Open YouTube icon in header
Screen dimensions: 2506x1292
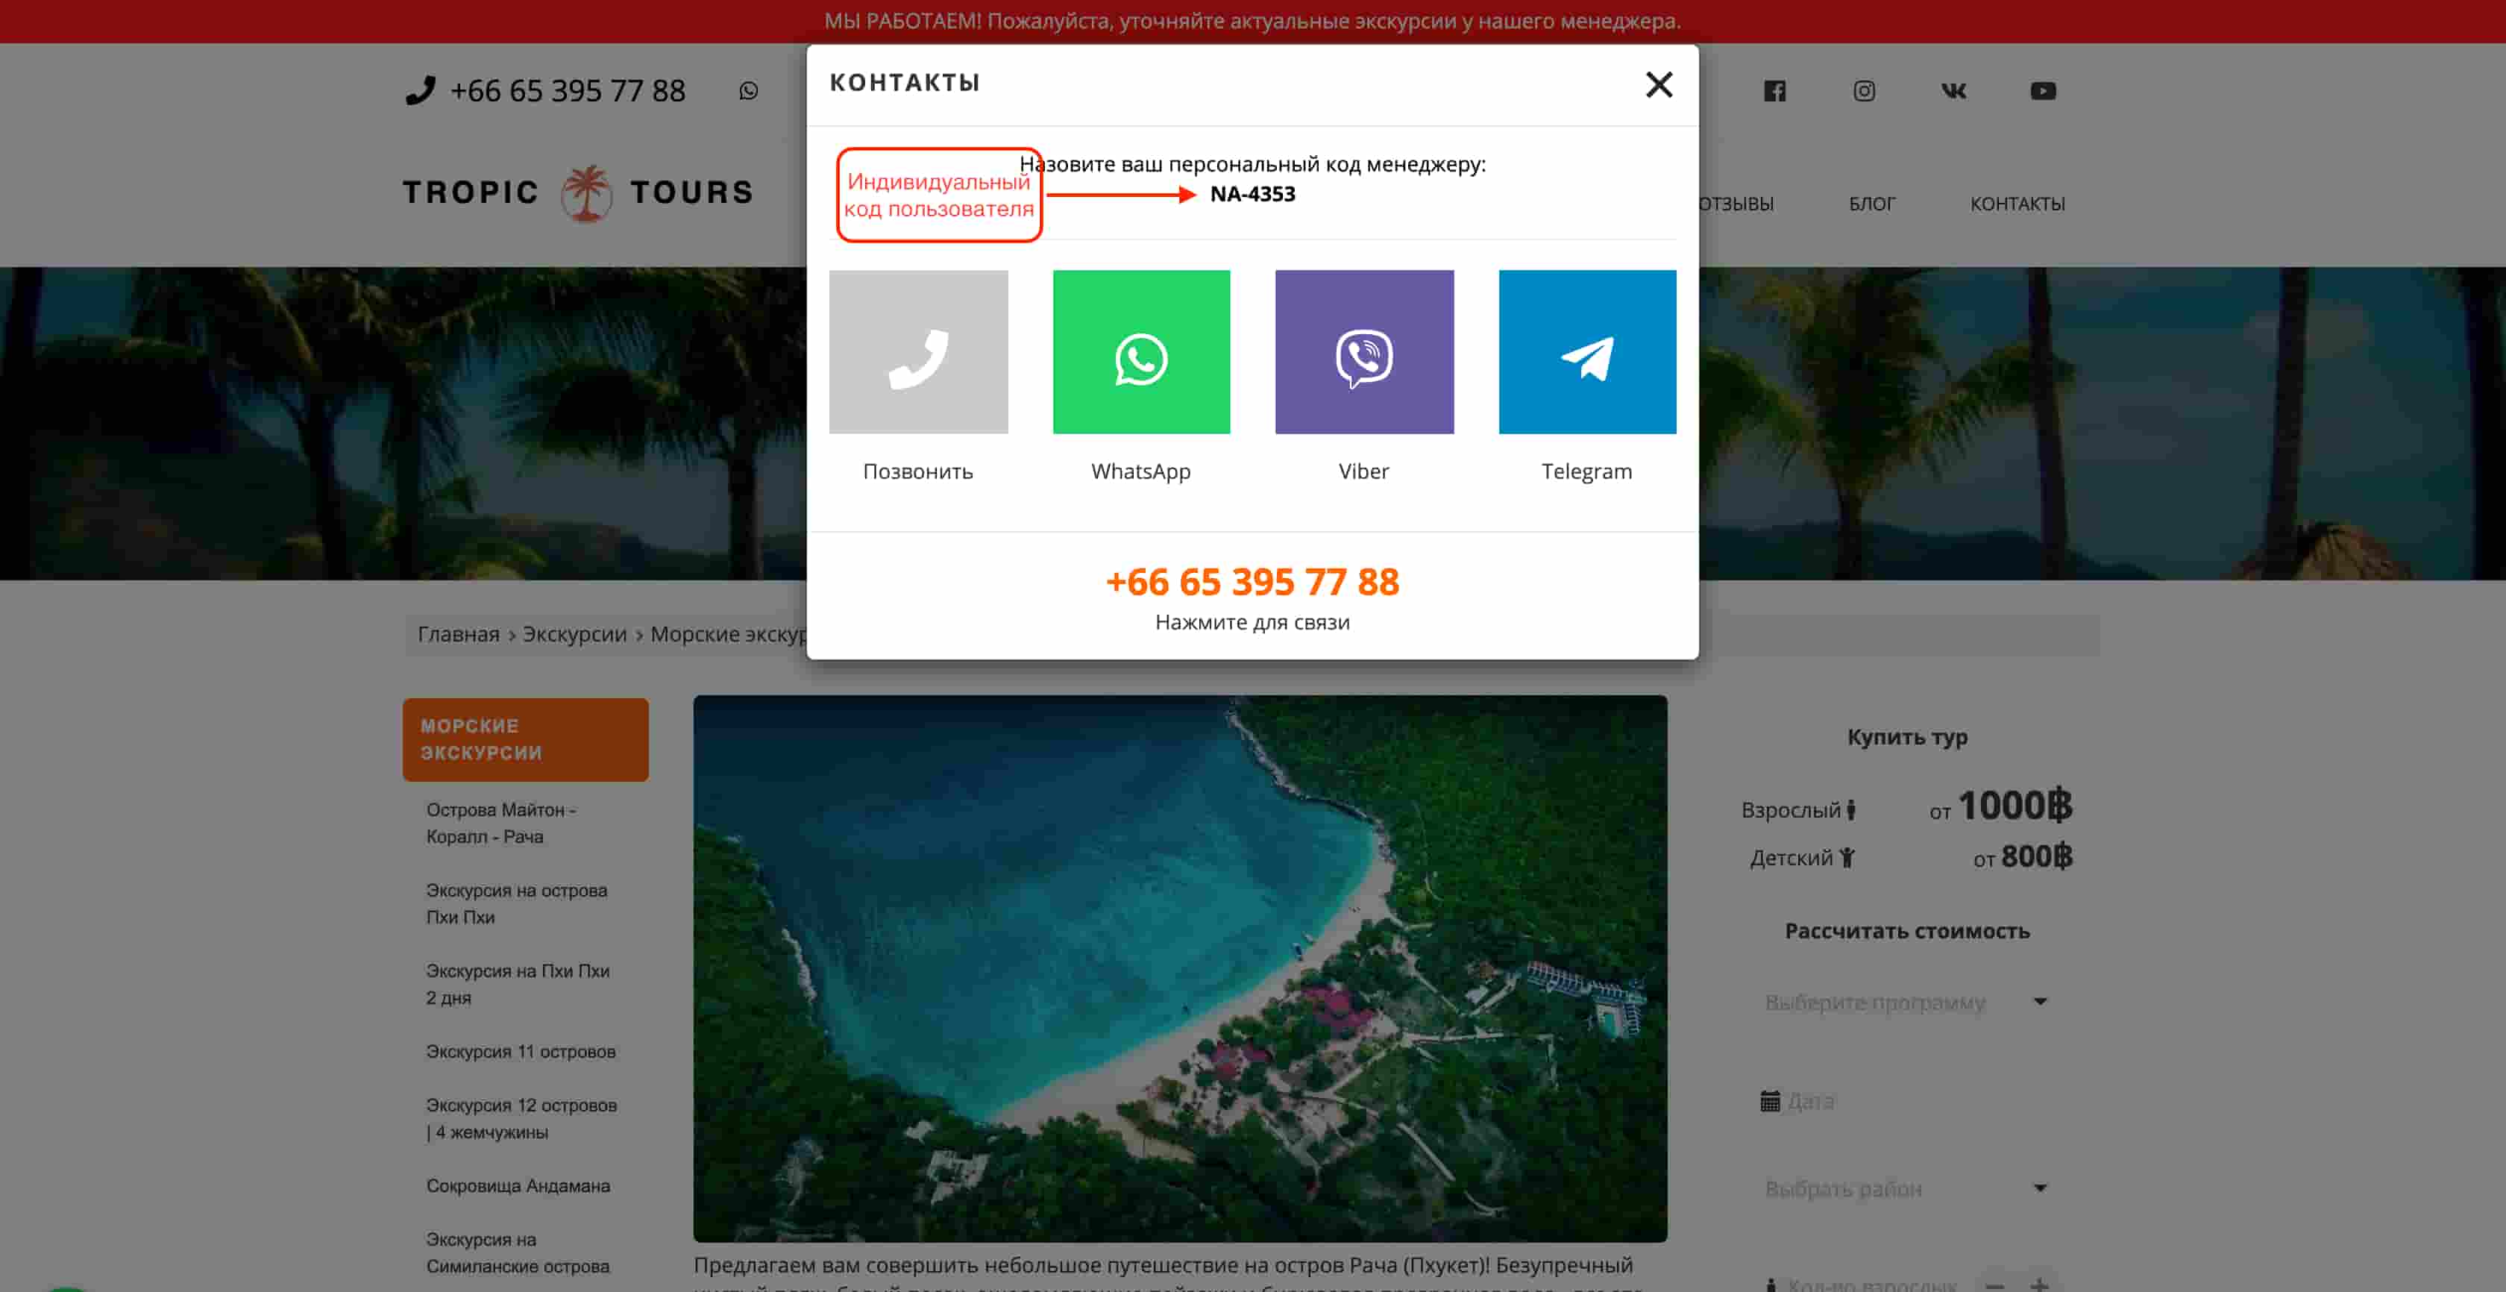2042,90
